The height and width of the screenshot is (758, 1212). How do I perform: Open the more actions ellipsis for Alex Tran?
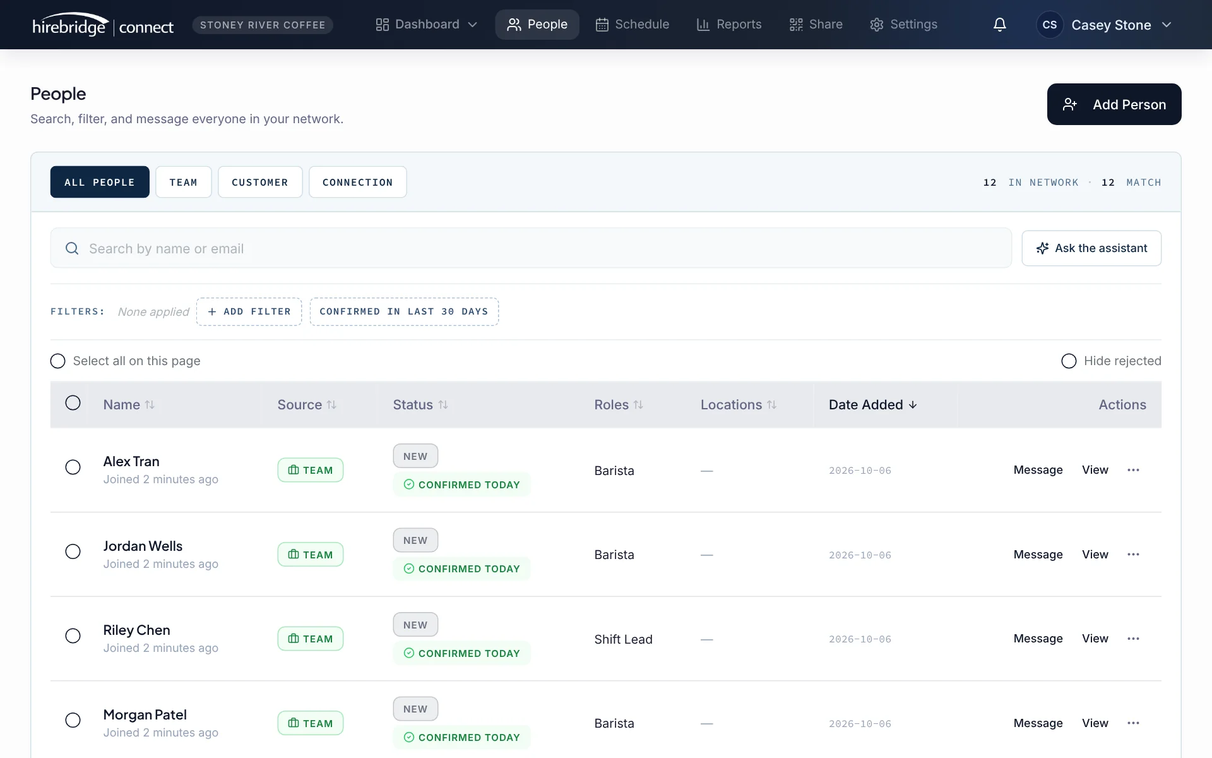1133,470
